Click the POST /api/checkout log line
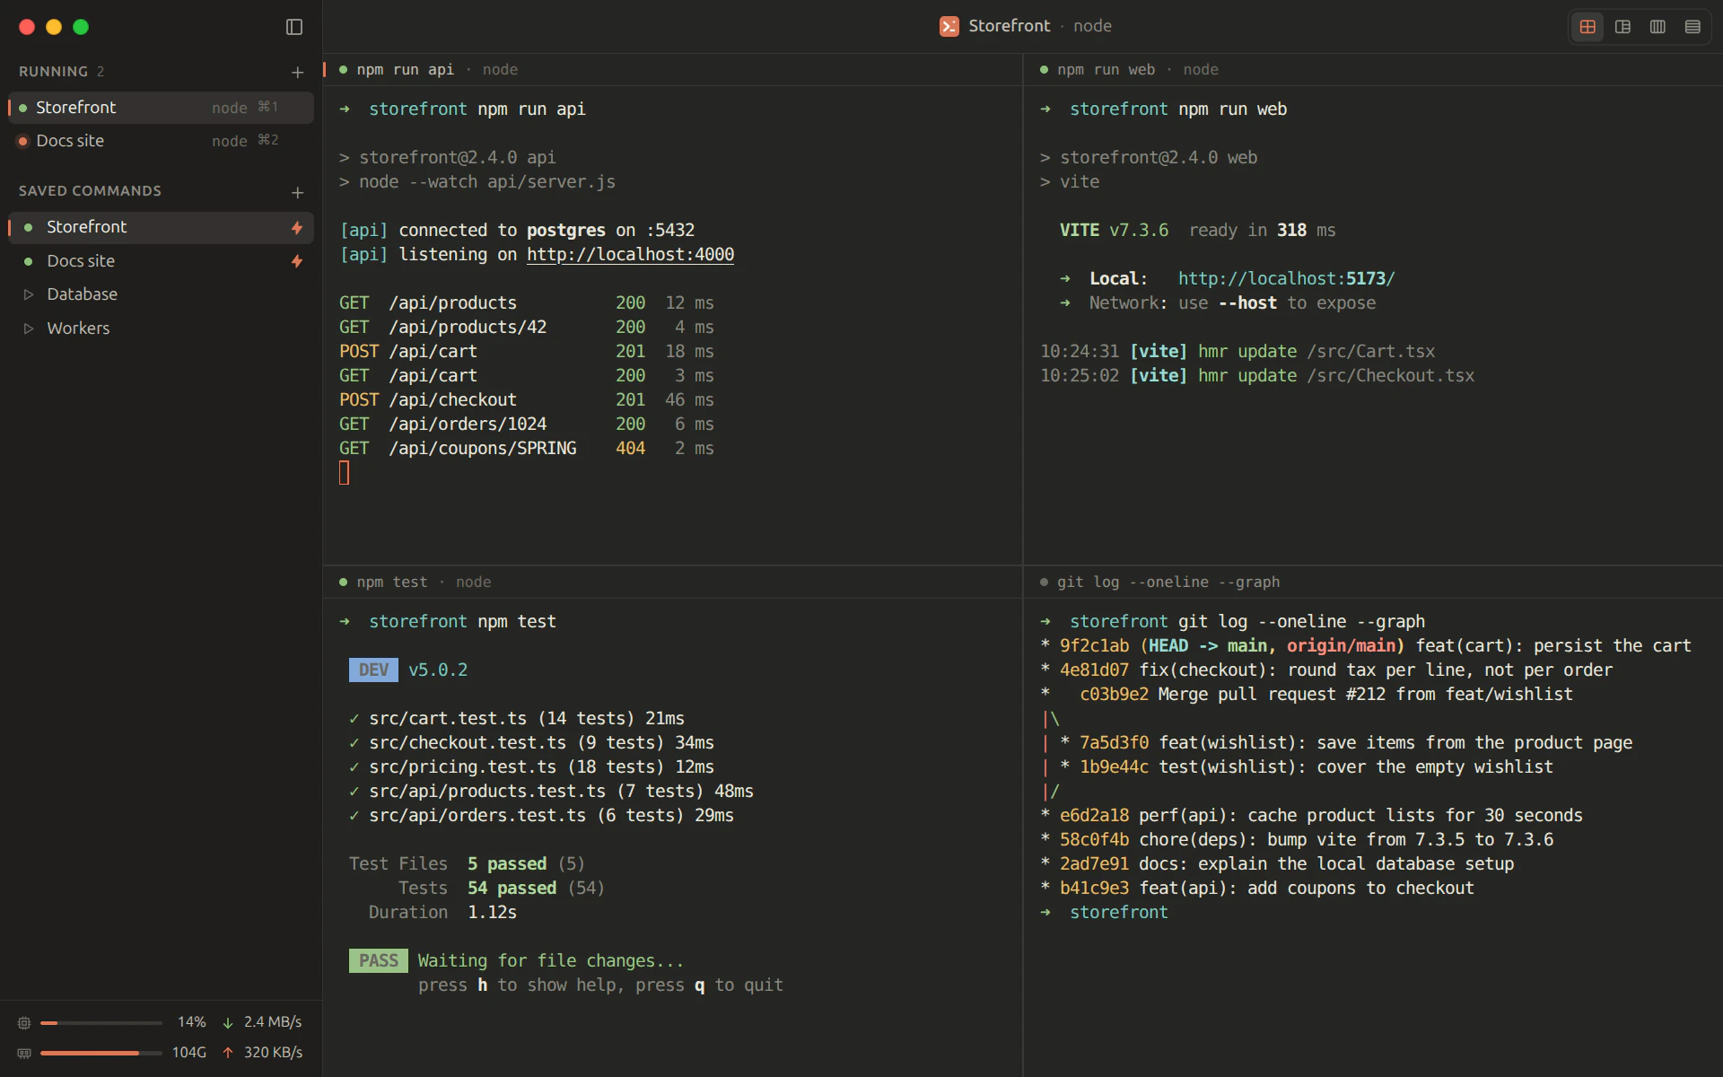1723x1077 pixels. tap(527, 399)
